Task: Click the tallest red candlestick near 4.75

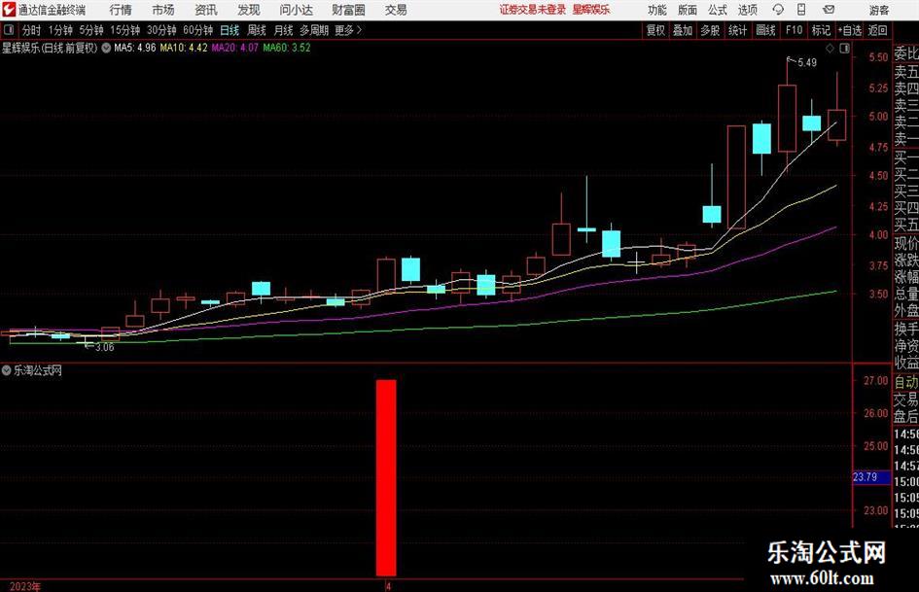Action: click(x=737, y=177)
